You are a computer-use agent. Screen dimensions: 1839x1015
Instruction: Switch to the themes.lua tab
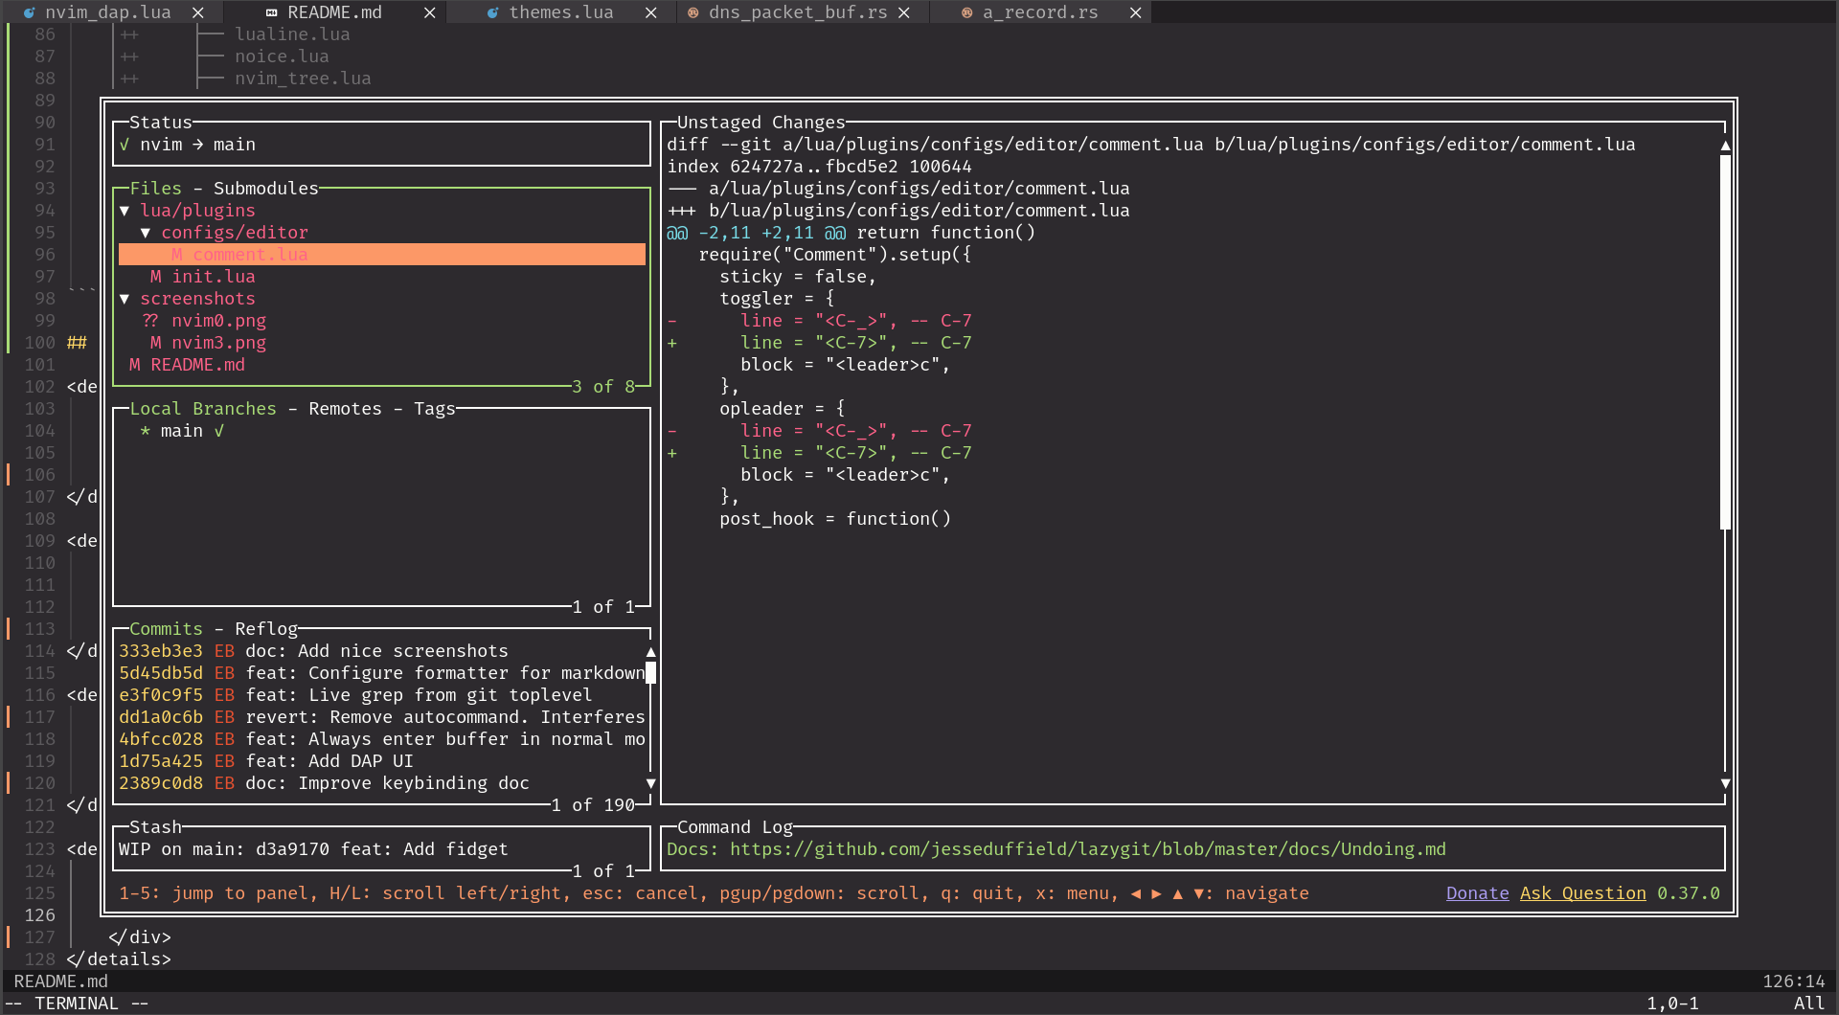tap(561, 12)
